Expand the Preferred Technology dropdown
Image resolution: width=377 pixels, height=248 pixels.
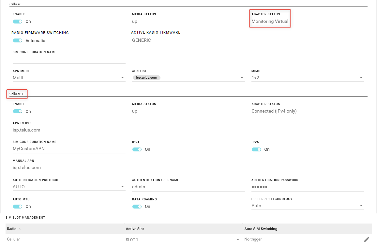pyautogui.click(x=307, y=206)
